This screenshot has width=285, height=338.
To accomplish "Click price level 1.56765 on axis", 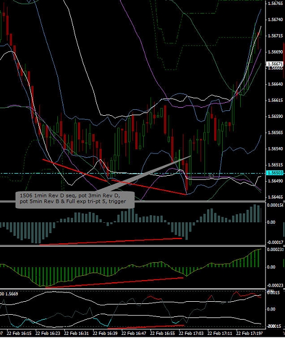I will click(275, 3).
